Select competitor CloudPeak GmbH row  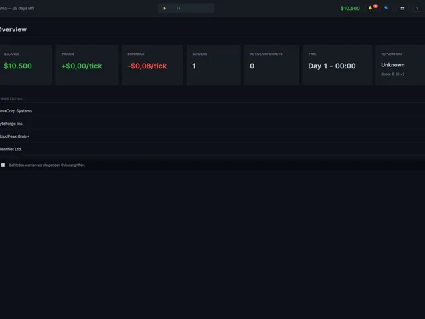click(212, 136)
